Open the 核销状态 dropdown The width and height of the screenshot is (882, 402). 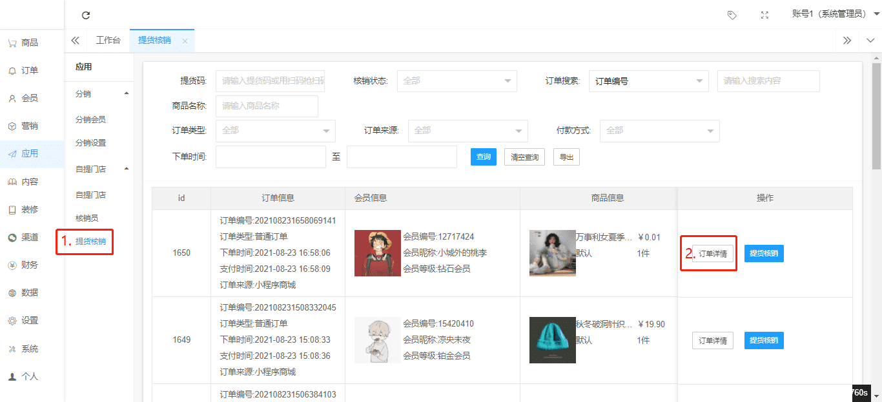point(456,81)
